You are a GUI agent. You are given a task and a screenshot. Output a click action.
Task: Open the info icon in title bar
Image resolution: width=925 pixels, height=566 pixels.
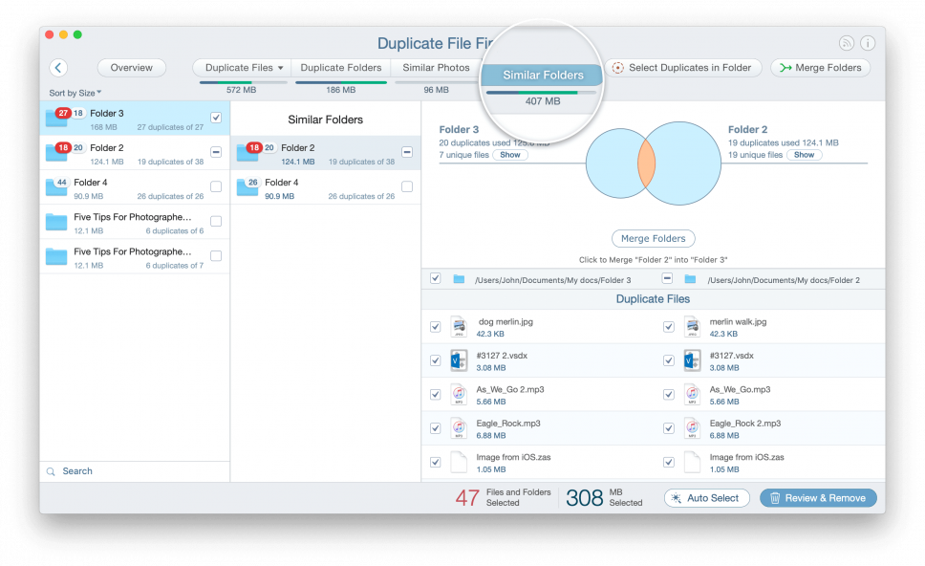(x=868, y=43)
